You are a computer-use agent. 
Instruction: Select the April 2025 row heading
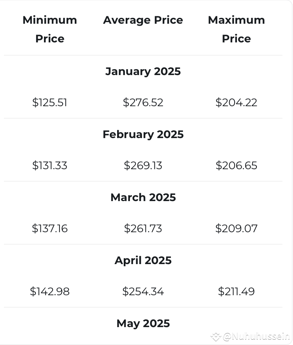(143, 260)
